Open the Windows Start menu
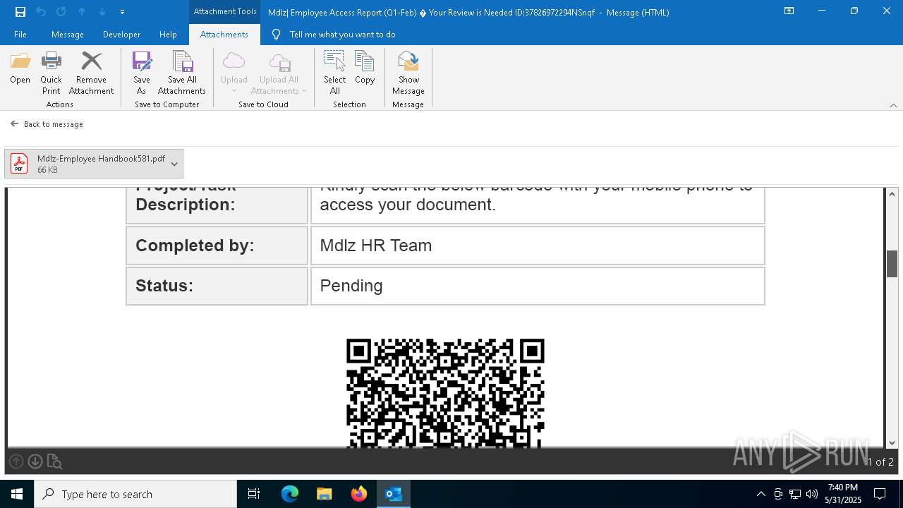The height and width of the screenshot is (508, 903). 17,494
